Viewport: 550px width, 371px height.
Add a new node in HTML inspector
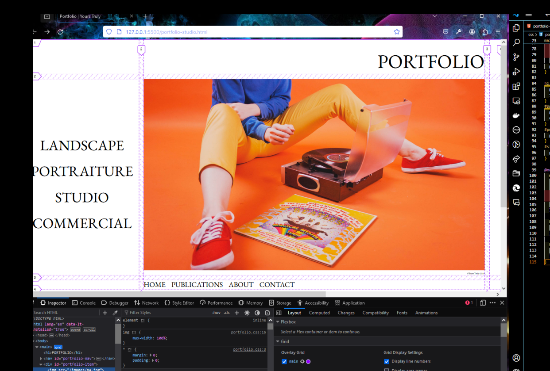point(105,313)
